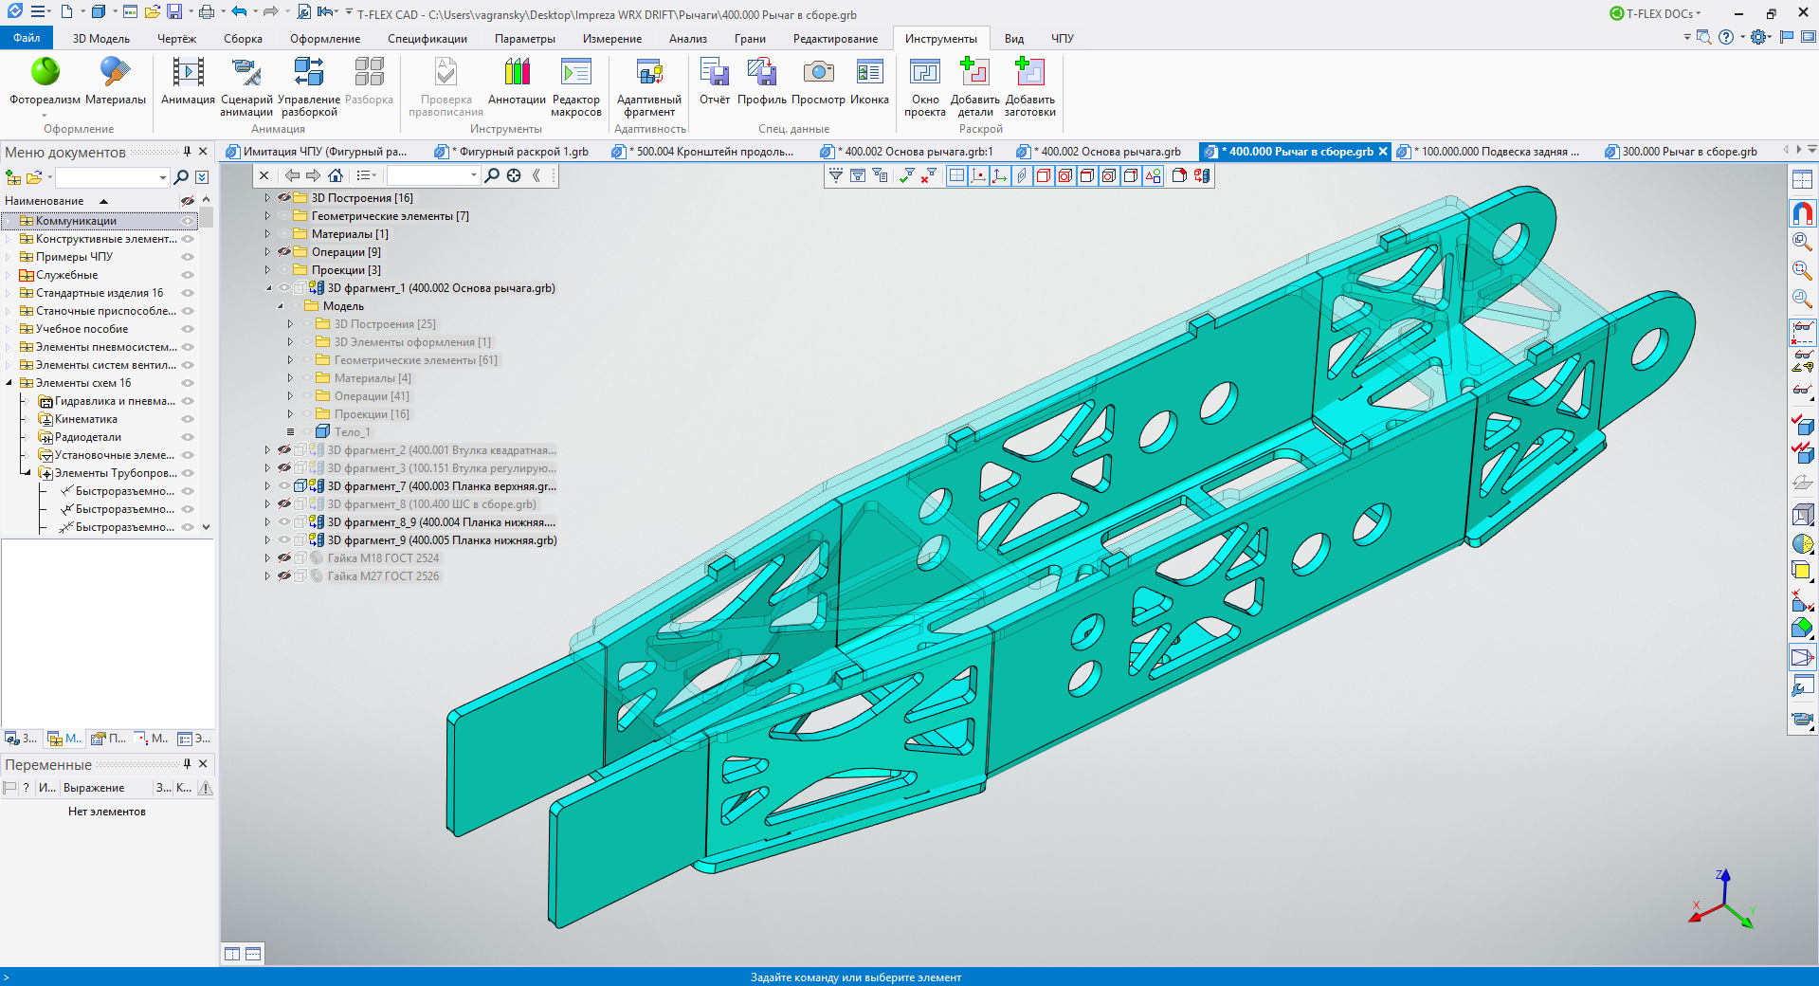Open Окно проекта раскроя

pos(925,86)
